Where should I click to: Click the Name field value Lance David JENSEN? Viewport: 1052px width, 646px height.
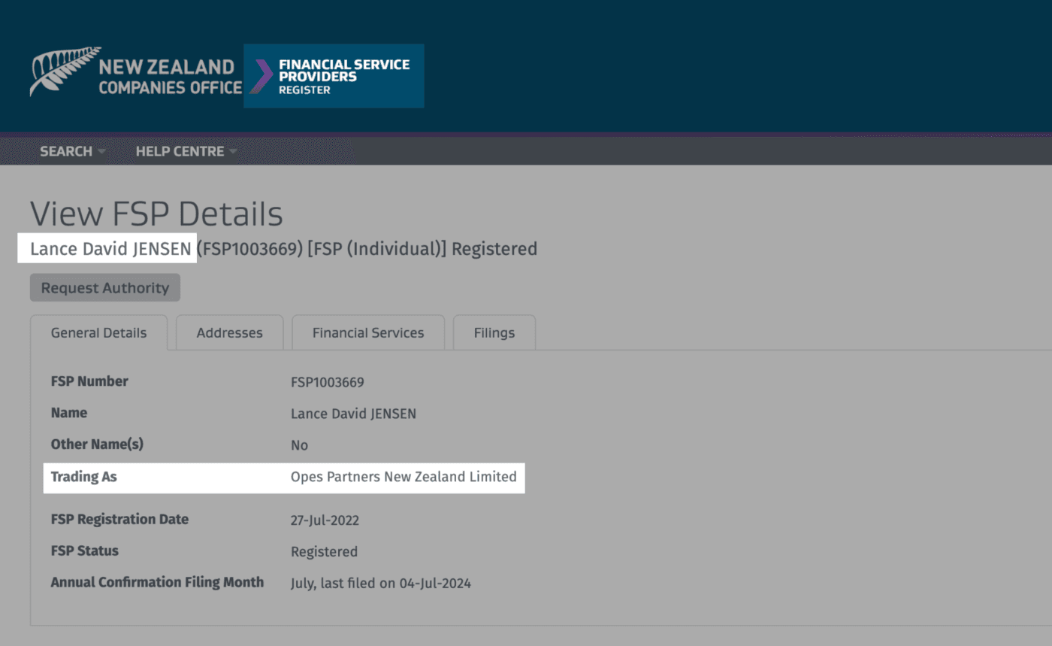coord(353,414)
